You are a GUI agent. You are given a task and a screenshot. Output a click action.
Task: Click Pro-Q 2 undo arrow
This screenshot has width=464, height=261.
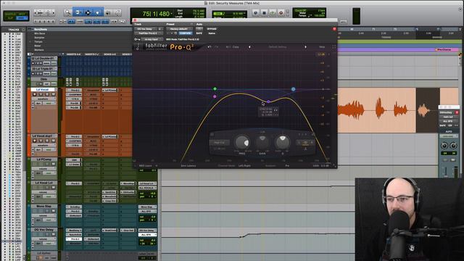(x=210, y=46)
